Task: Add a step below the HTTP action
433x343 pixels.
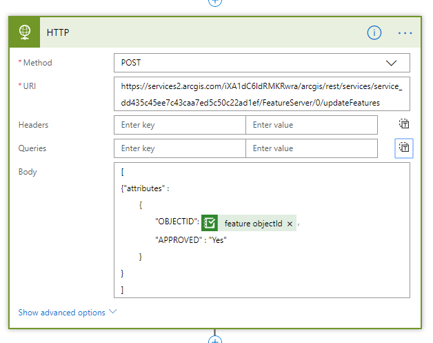Action: [x=215, y=340]
